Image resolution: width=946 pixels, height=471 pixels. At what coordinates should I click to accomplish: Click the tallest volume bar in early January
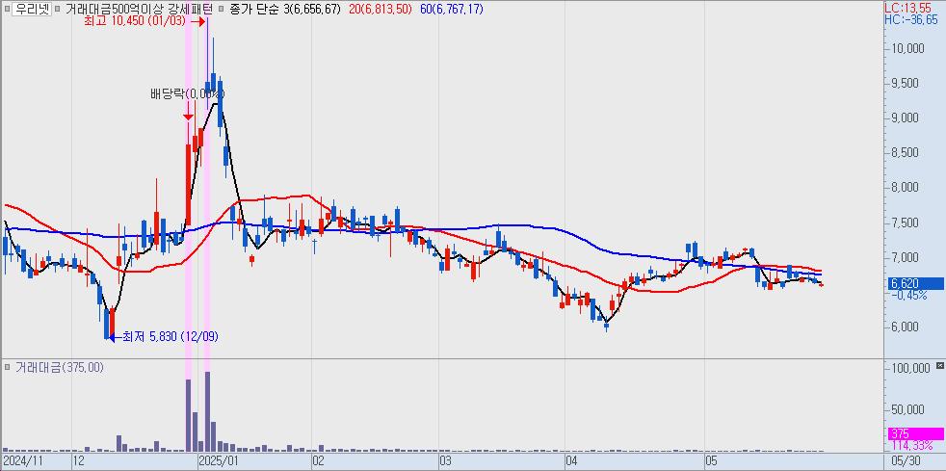pyautogui.click(x=207, y=411)
